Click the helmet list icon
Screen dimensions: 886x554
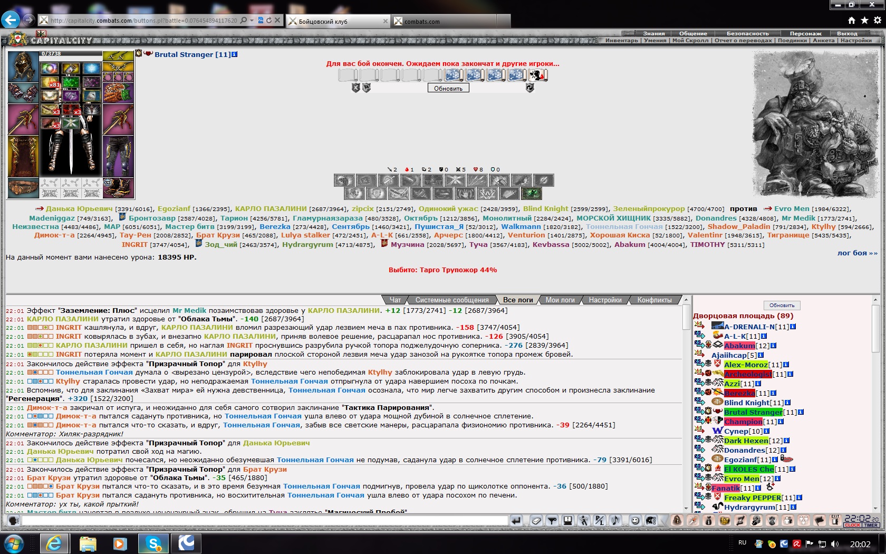(651, 521)
